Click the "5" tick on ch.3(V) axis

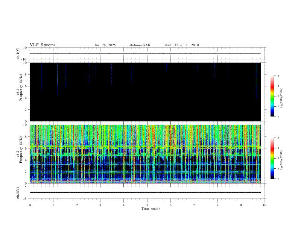tap(26, 187)
